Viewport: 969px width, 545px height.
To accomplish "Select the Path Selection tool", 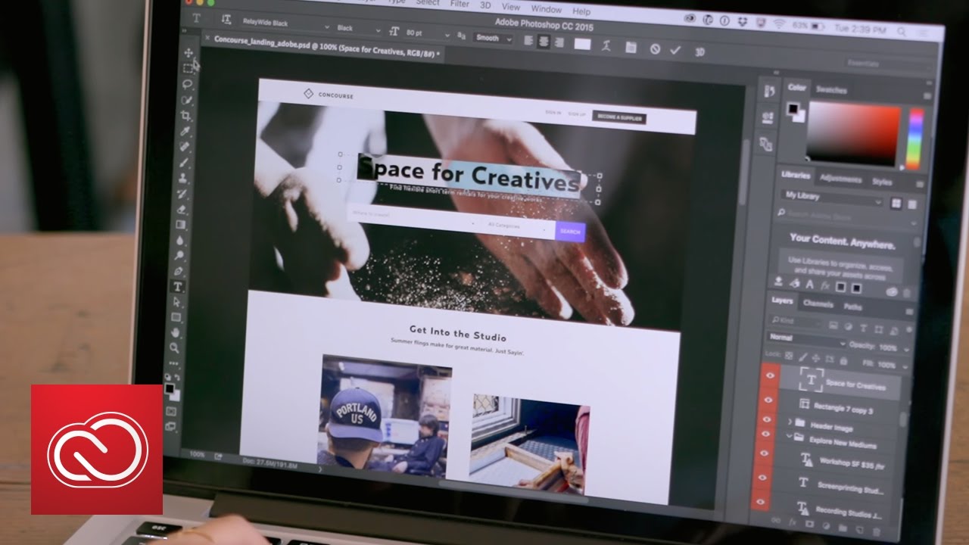I will point(177,302).
